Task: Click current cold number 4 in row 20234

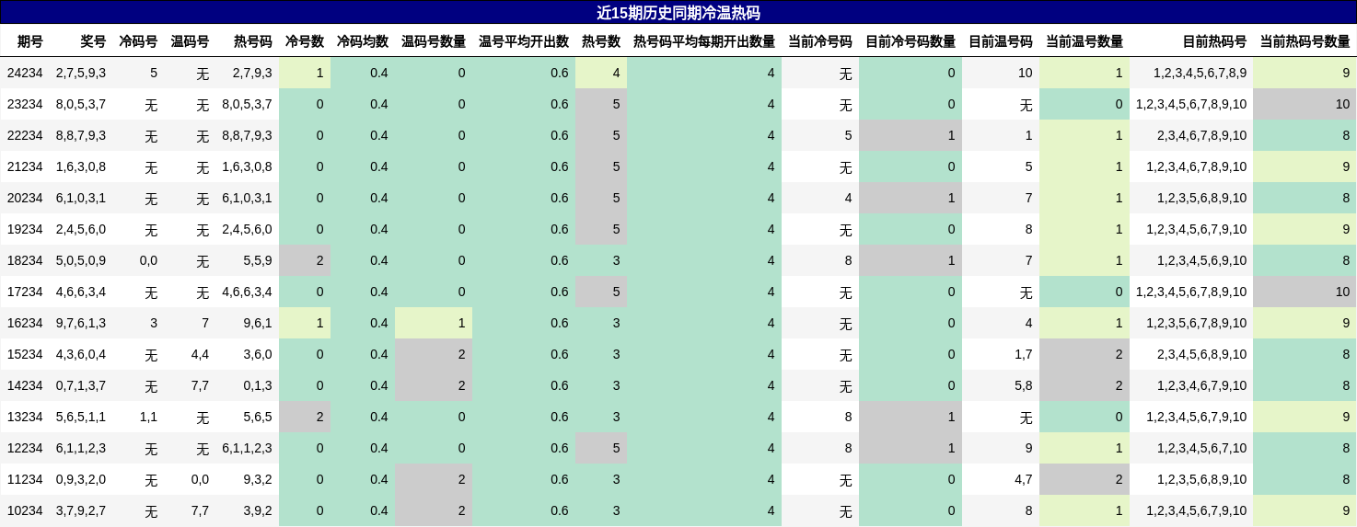Action: (848, 198)
